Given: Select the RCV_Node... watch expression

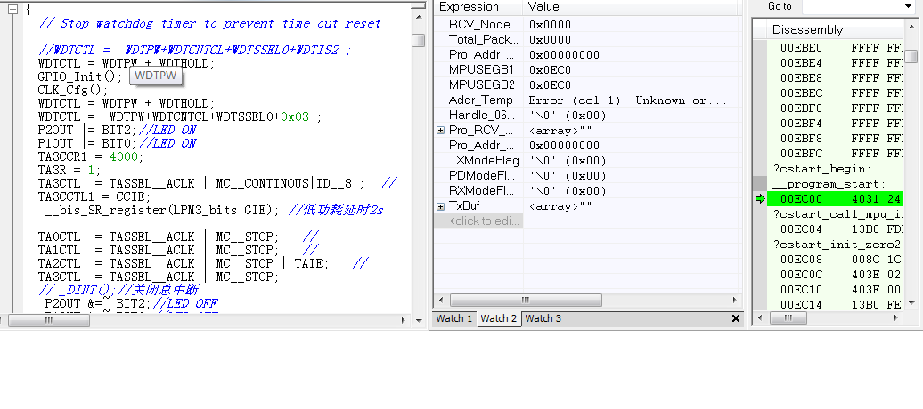Looking at the screenshot, I should 485,25.
